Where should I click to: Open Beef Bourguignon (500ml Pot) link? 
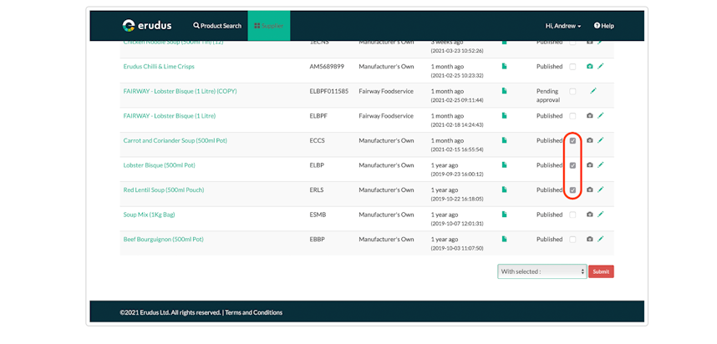point(163,240)
